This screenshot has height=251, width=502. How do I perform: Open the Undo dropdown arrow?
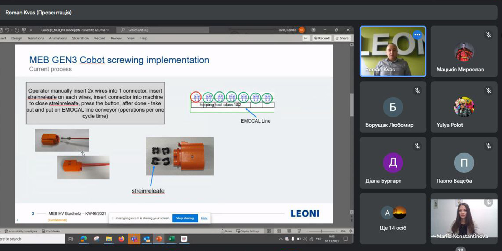tap(11, 30)
